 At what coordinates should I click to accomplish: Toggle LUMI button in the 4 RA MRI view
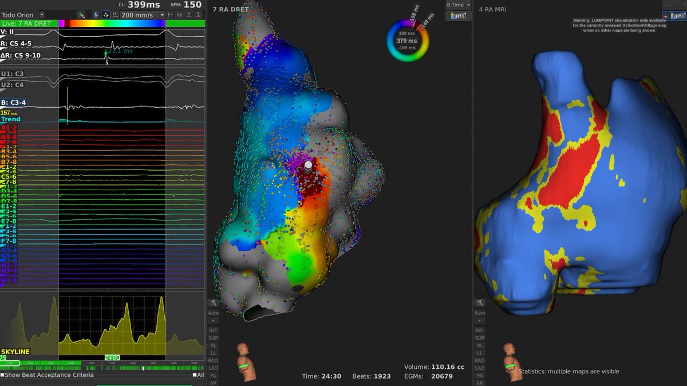click(x=674, y=16)
